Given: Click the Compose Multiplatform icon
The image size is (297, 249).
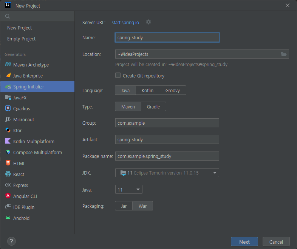Looking at the screenshot, I should (8, 152).
